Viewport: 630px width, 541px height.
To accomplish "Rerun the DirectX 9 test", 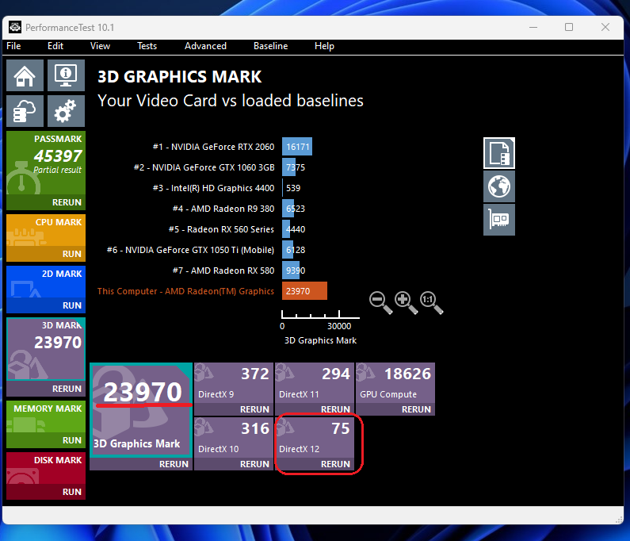I will coord(234,409).
